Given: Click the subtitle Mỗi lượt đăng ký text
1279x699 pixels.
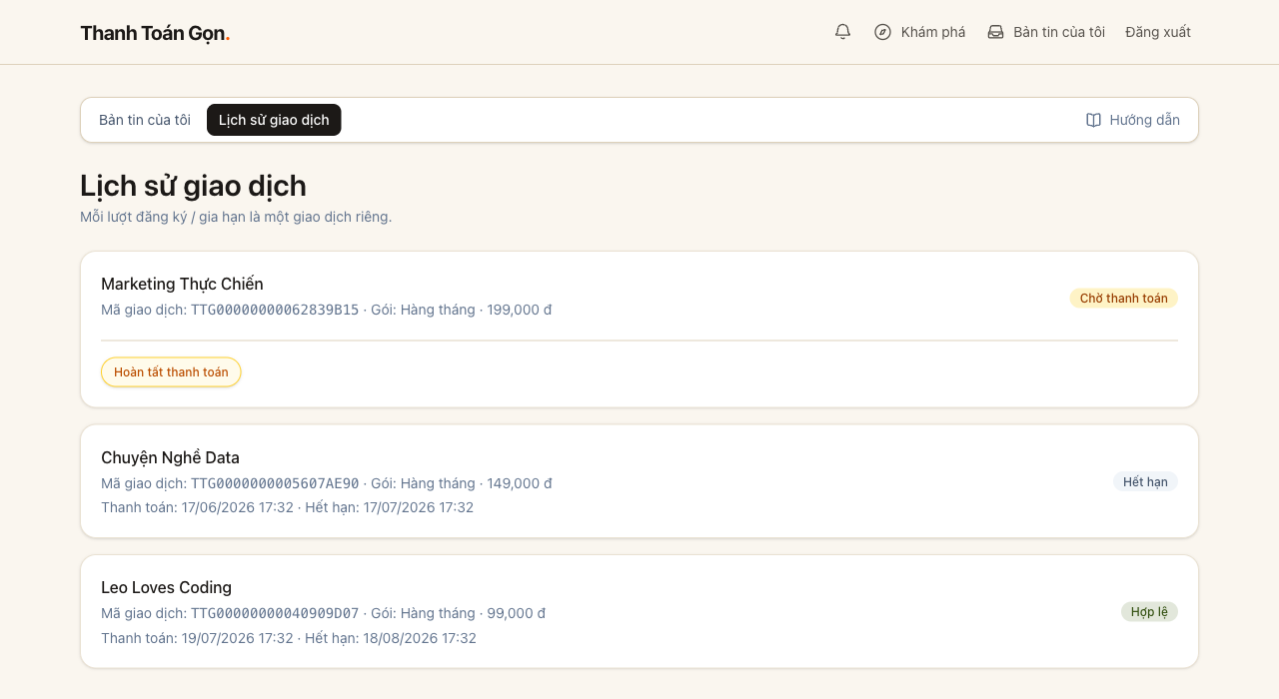Looking at the screenshot, I should [x=236, y=217].
